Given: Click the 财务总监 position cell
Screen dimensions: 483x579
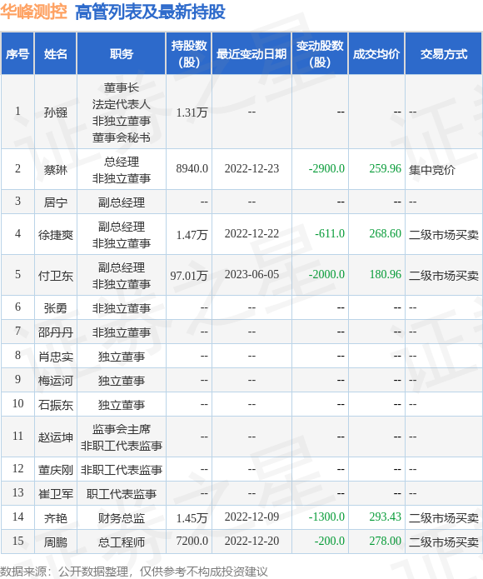Looking at the screenshot, I should pyautogui.click(x=122, y=517).
